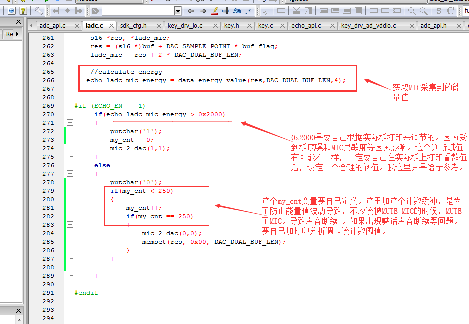469x324 pixels.
Task: Close the lower-left panel with its X
Action: [x=18, y=311]
